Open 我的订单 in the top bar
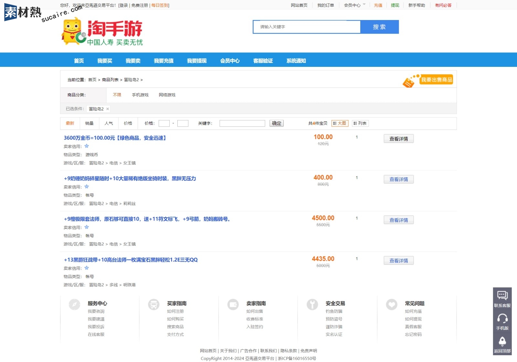 pos(326,5)
